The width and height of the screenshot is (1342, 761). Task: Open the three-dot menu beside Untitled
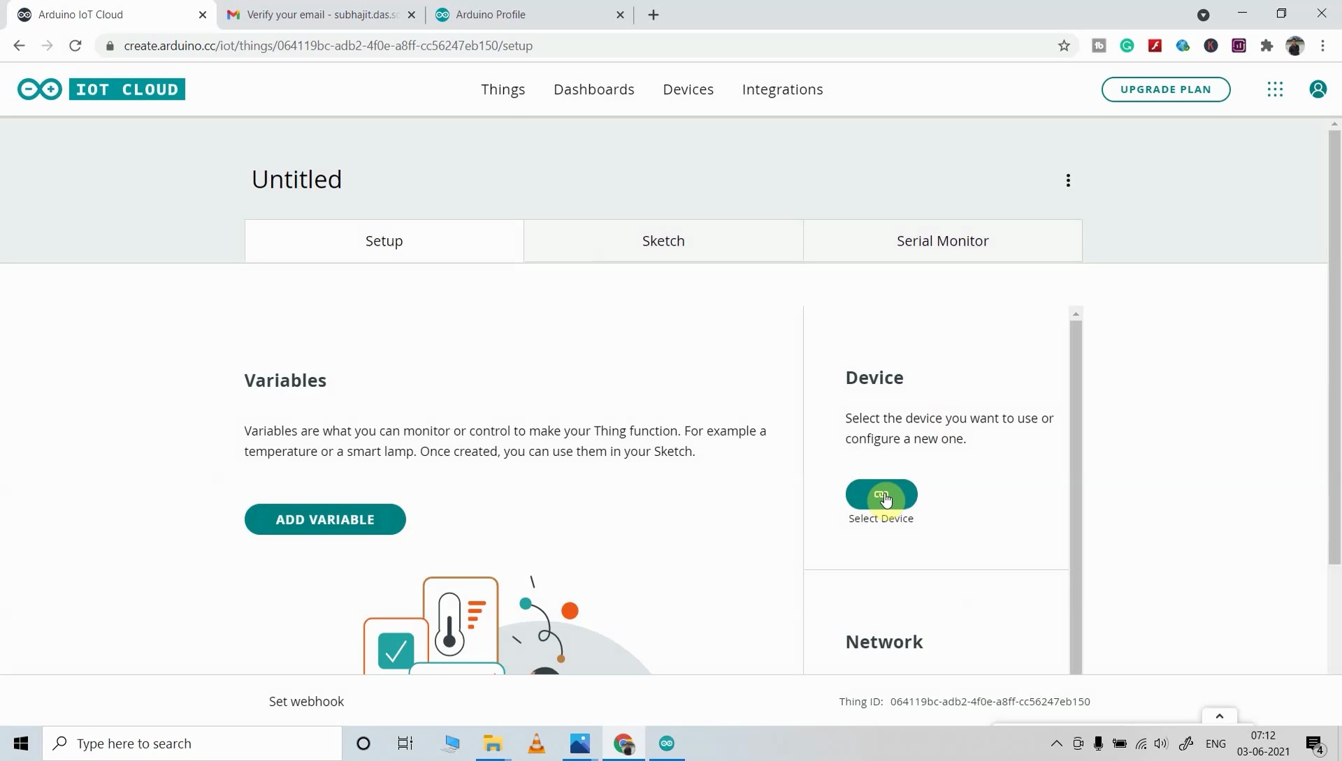tap(1068, 180)
